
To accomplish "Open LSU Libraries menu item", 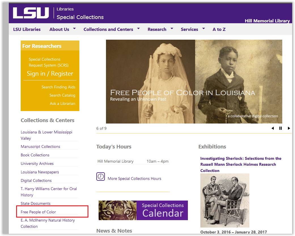I will (x=27, y=29).
